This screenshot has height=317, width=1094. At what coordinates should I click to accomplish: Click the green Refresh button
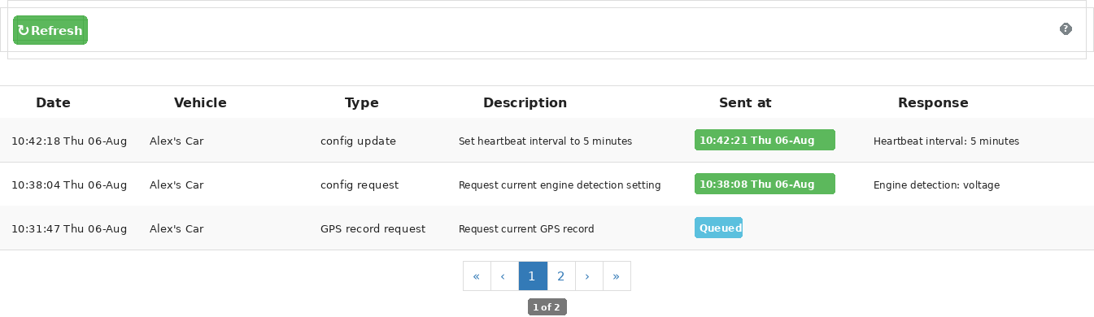pos(50,30)
